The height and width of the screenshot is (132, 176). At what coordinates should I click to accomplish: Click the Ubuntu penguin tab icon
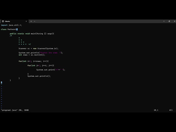pyautogui.click(x=3, y=21)
